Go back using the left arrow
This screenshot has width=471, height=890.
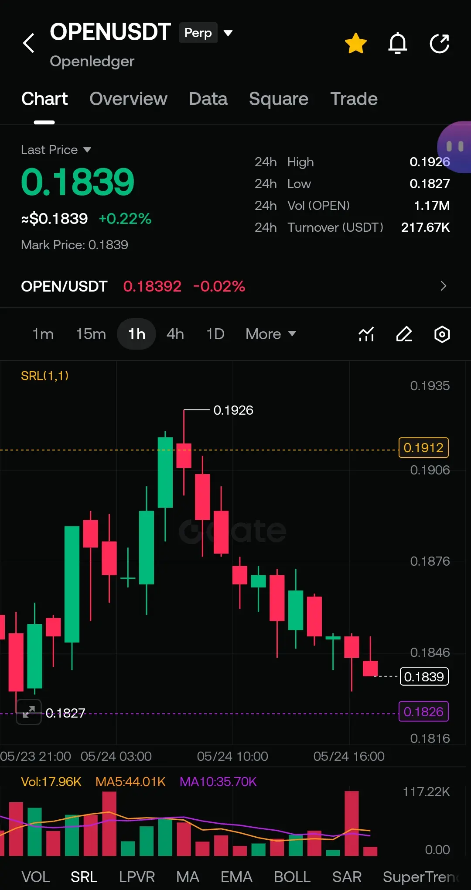coord(29,43)
